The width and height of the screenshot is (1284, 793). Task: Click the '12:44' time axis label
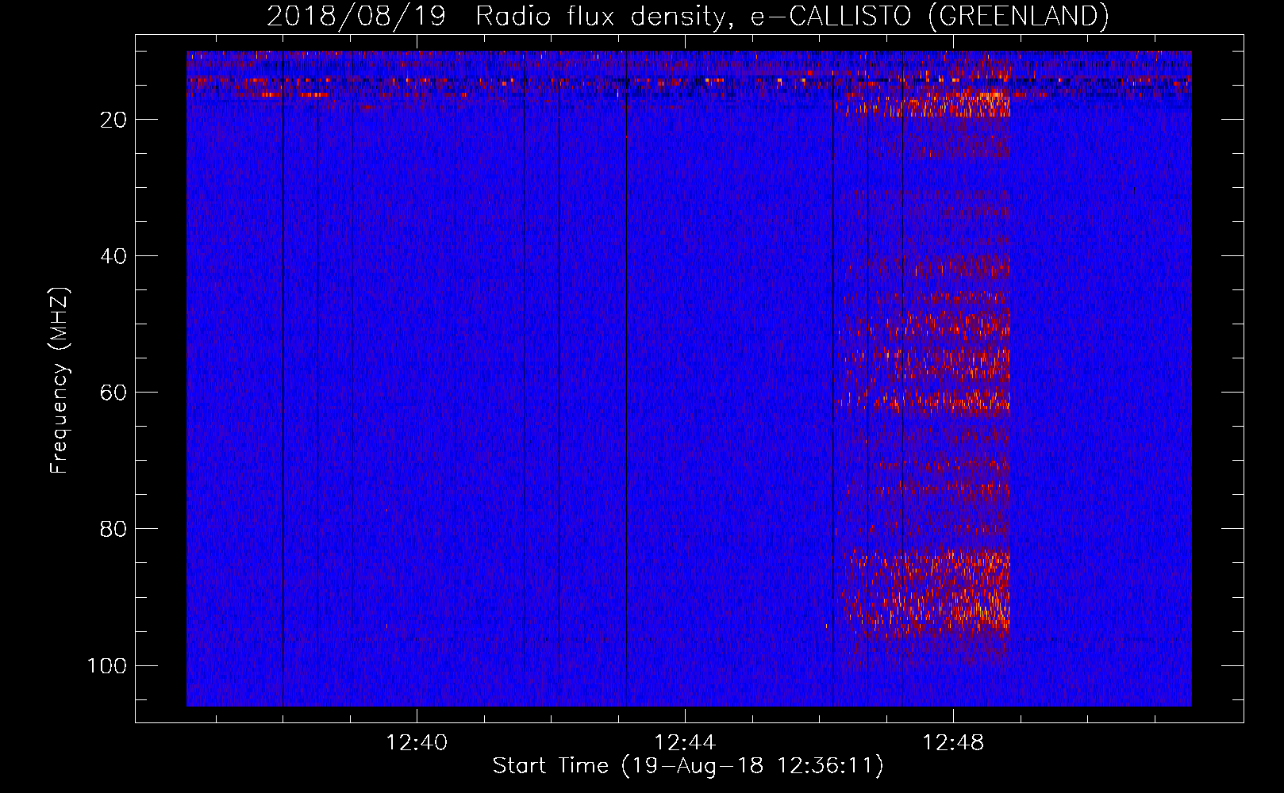click(685, 743)
